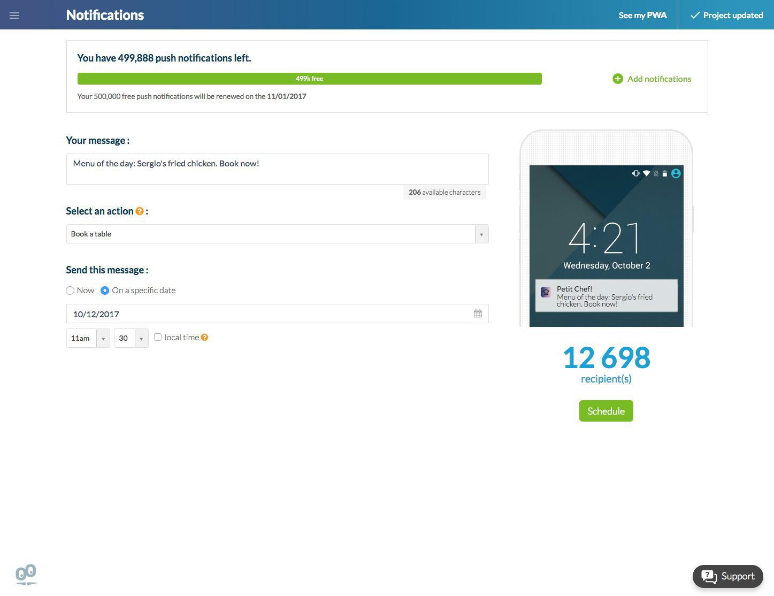Click help icon next to local time

[x=204, y=338]
